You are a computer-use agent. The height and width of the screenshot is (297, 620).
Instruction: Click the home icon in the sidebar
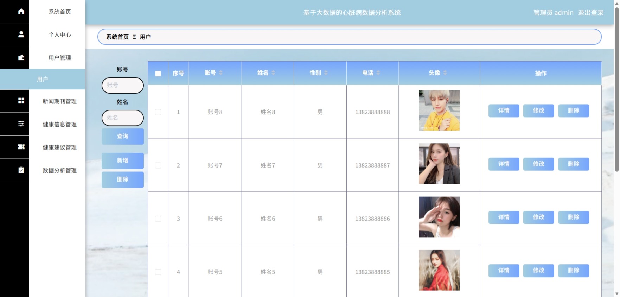(x=21, y=11)
